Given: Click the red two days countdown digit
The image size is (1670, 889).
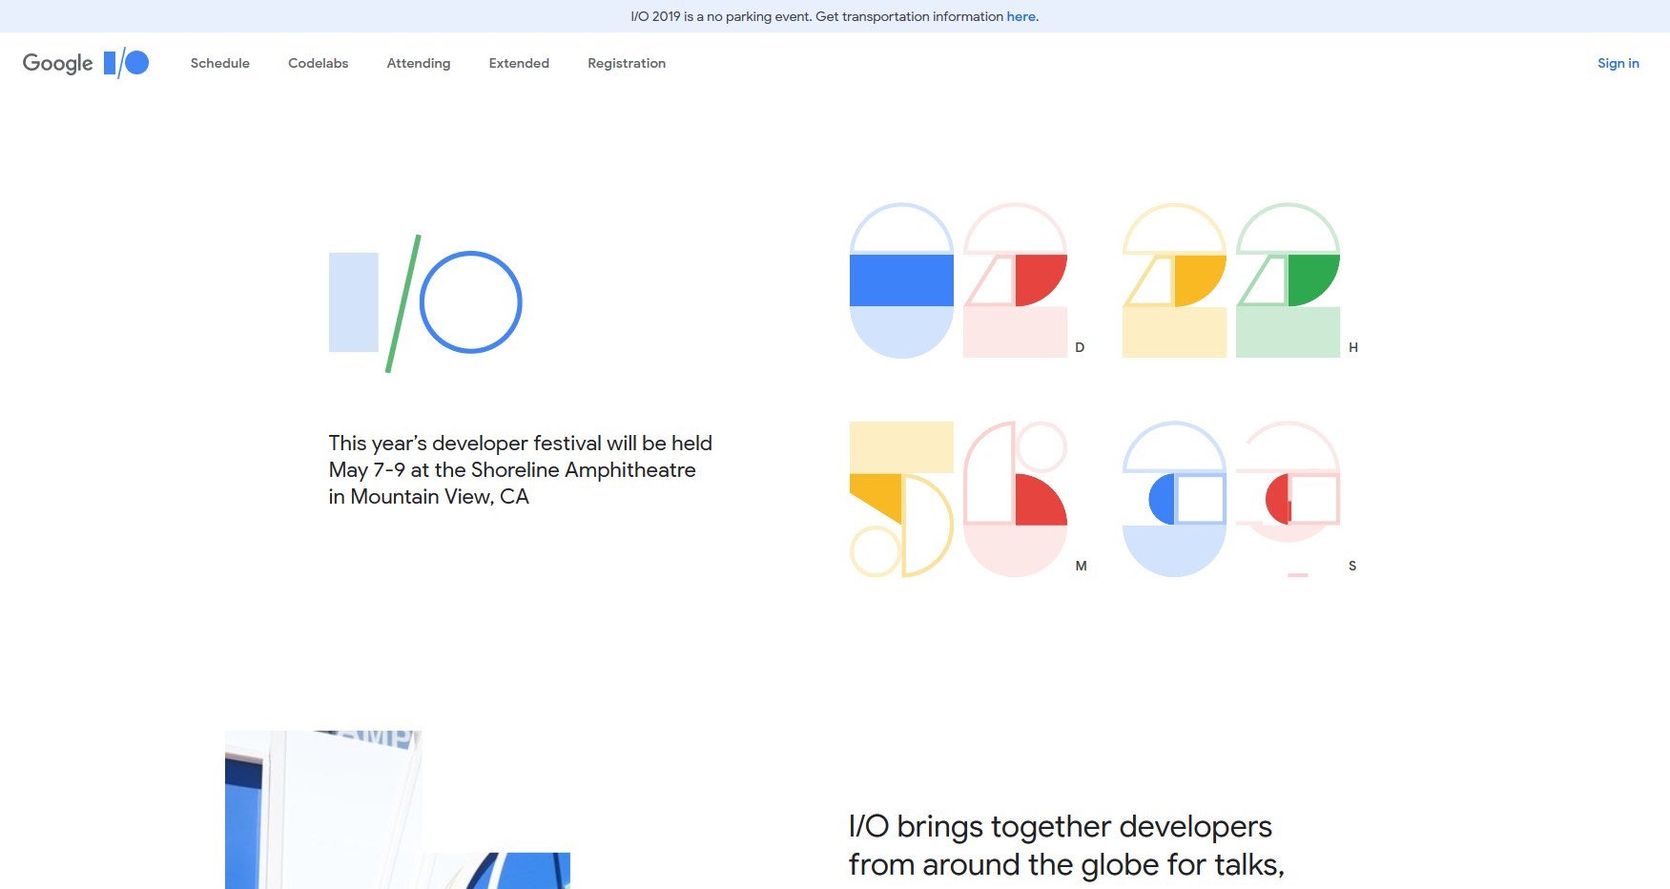Looking at the screenshot, I should coord(1015,280).
